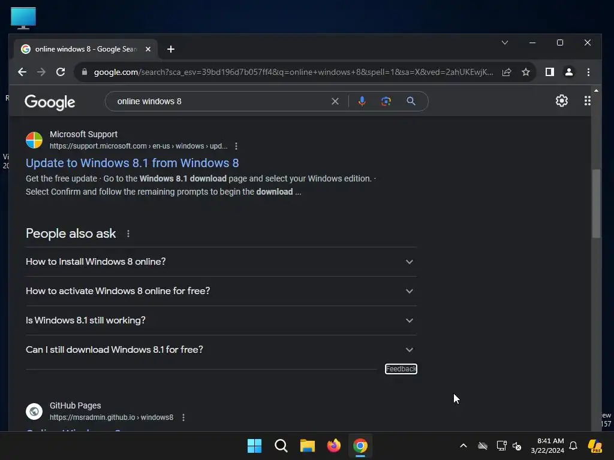Show hidden system tray icons
Viewport: 614px width, 460px height.
(x=463, y=446)
